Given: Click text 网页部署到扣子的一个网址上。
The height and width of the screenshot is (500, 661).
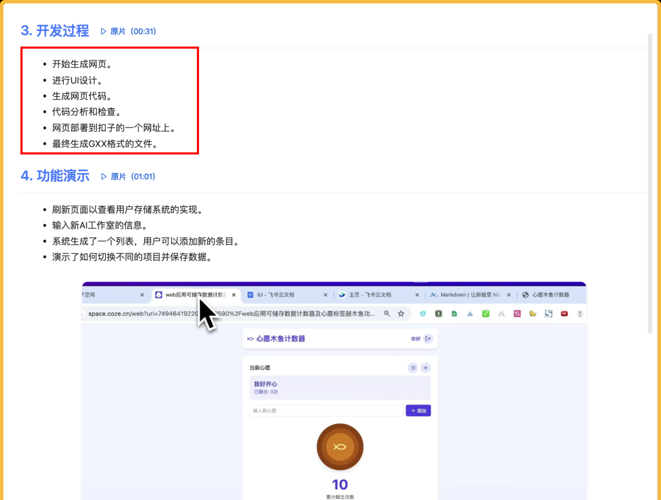Looking at the screenshot, I should [x=114, y=128].
